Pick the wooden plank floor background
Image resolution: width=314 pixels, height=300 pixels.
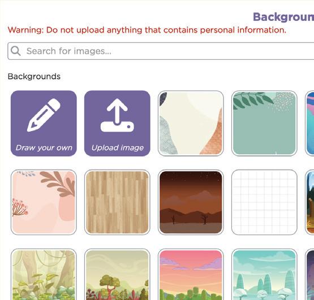click(117, 202)
